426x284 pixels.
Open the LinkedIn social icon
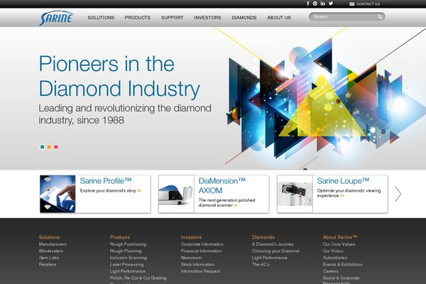point(323,4)
